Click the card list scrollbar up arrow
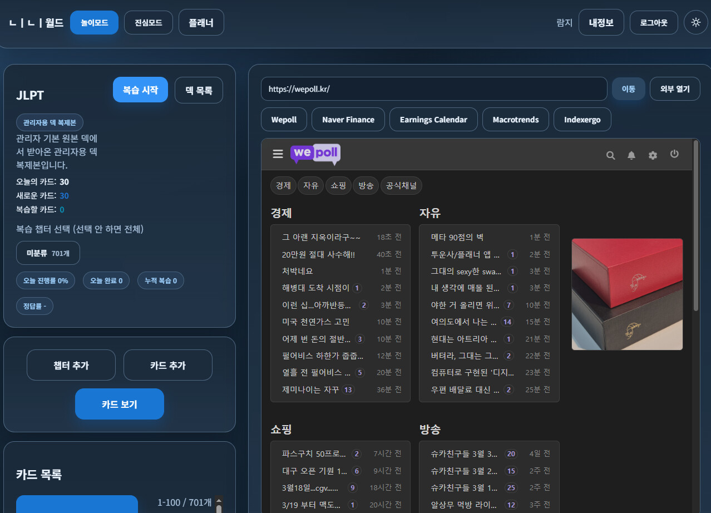 pos(219,500)
